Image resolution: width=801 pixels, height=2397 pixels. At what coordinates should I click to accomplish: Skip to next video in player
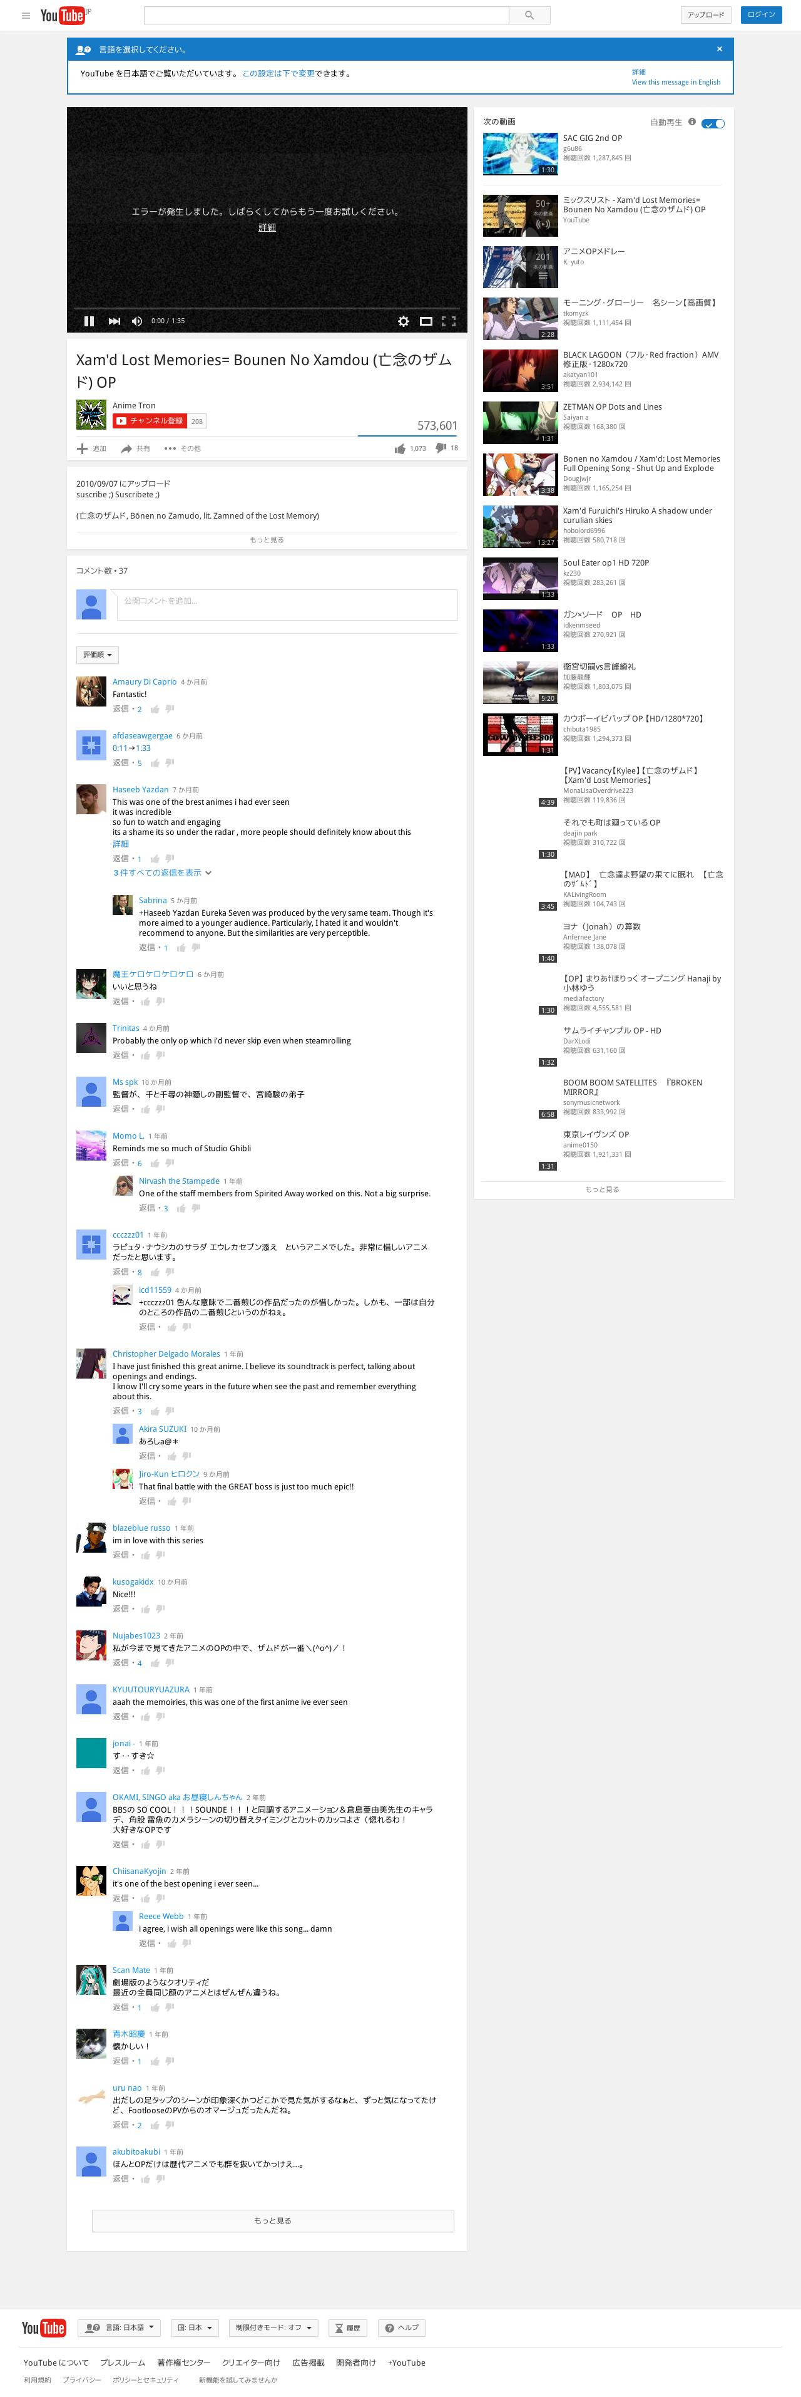pos(115,321)
